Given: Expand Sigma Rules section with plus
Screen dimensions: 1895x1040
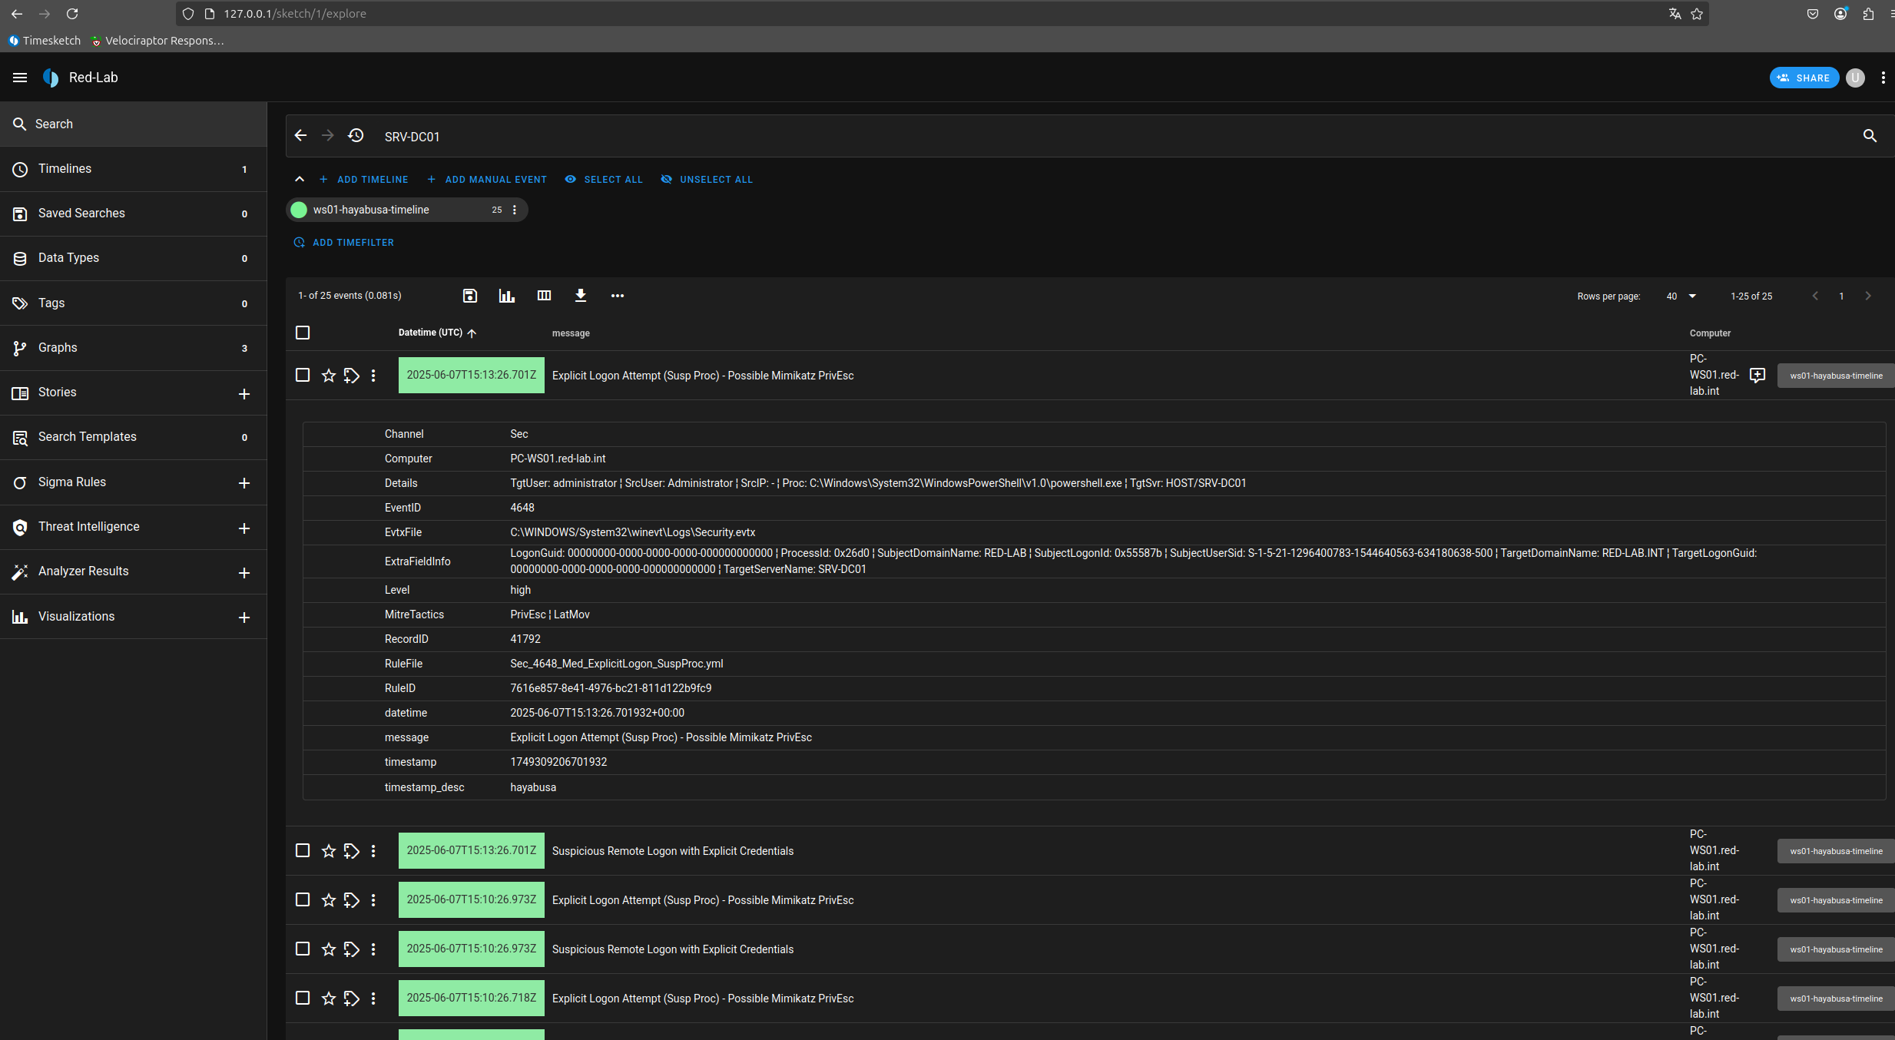Looking at the screenshot, I should [244, 483].
